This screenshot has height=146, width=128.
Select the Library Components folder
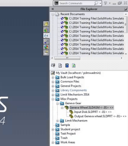point(74,90)
